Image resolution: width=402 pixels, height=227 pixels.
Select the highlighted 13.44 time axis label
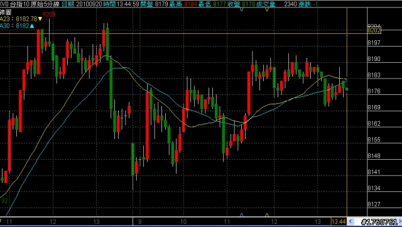[x=339, y=221]
